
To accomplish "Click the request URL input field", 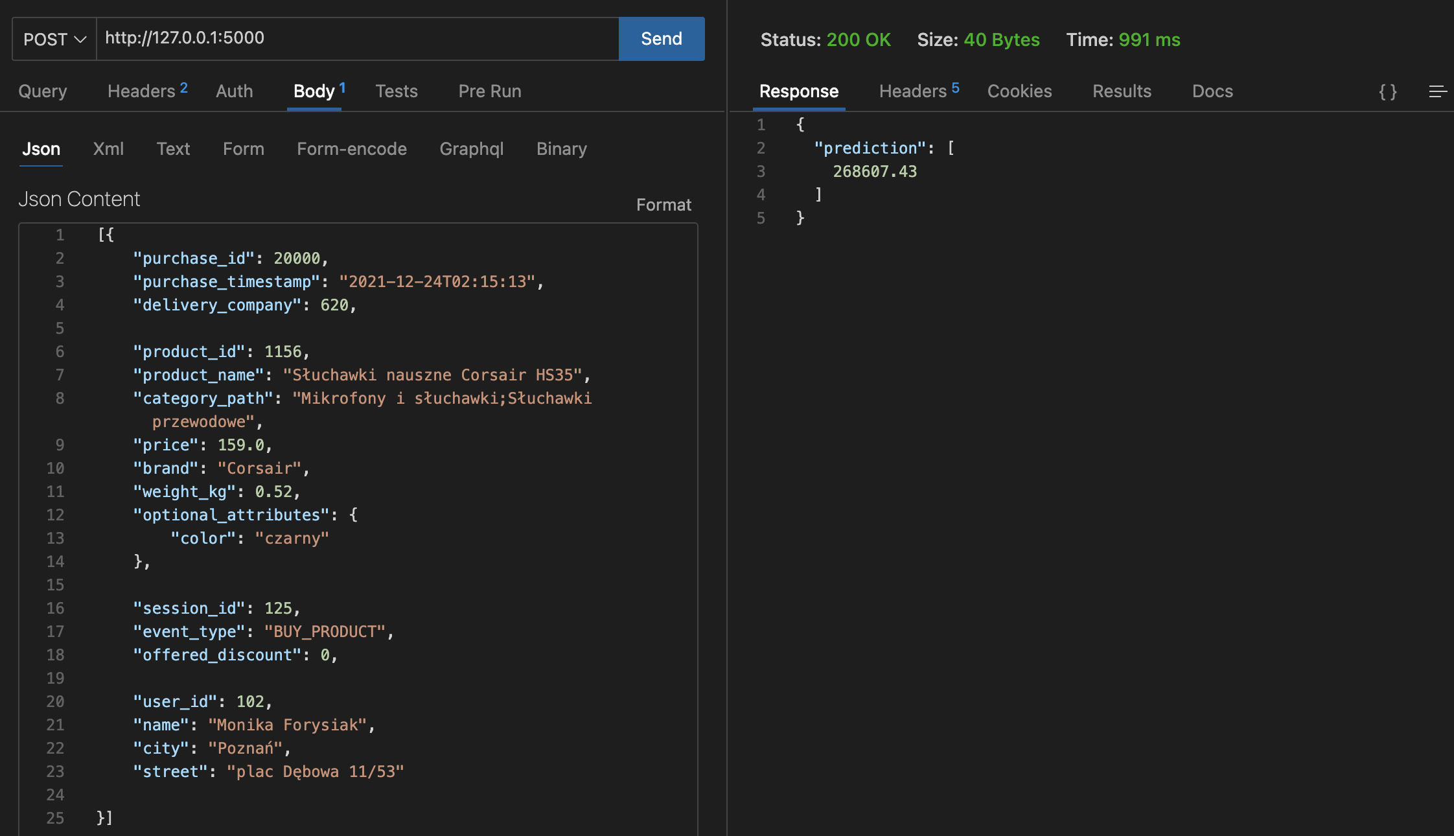I will pyautogui.click(x=358, y=39).
